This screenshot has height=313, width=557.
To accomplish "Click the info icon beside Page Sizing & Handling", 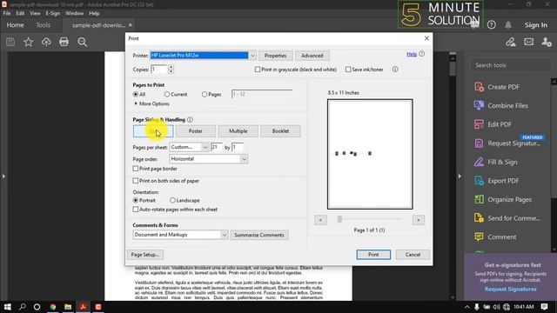I will pyautogui.click(x=190, y=120).
